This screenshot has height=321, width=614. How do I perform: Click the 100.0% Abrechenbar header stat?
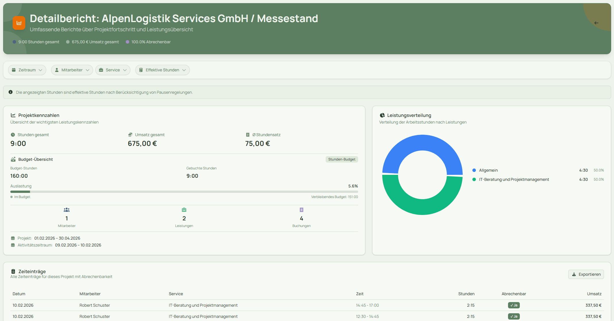click(x=148, y=42)
